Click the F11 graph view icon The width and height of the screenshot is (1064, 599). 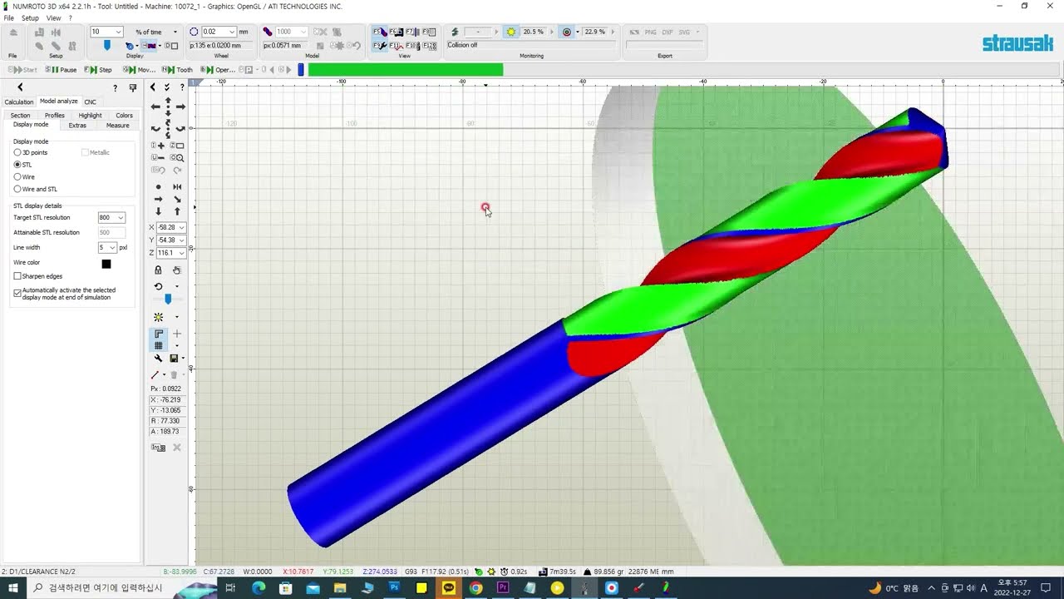396,45
